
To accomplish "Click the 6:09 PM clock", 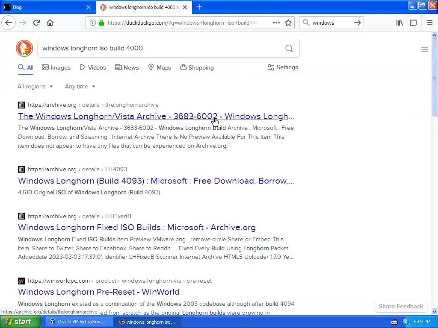I will coord(422,322).
